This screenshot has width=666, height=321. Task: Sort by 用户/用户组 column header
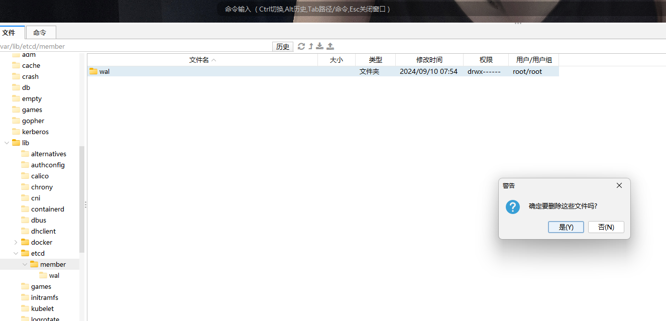pos(534,60)
